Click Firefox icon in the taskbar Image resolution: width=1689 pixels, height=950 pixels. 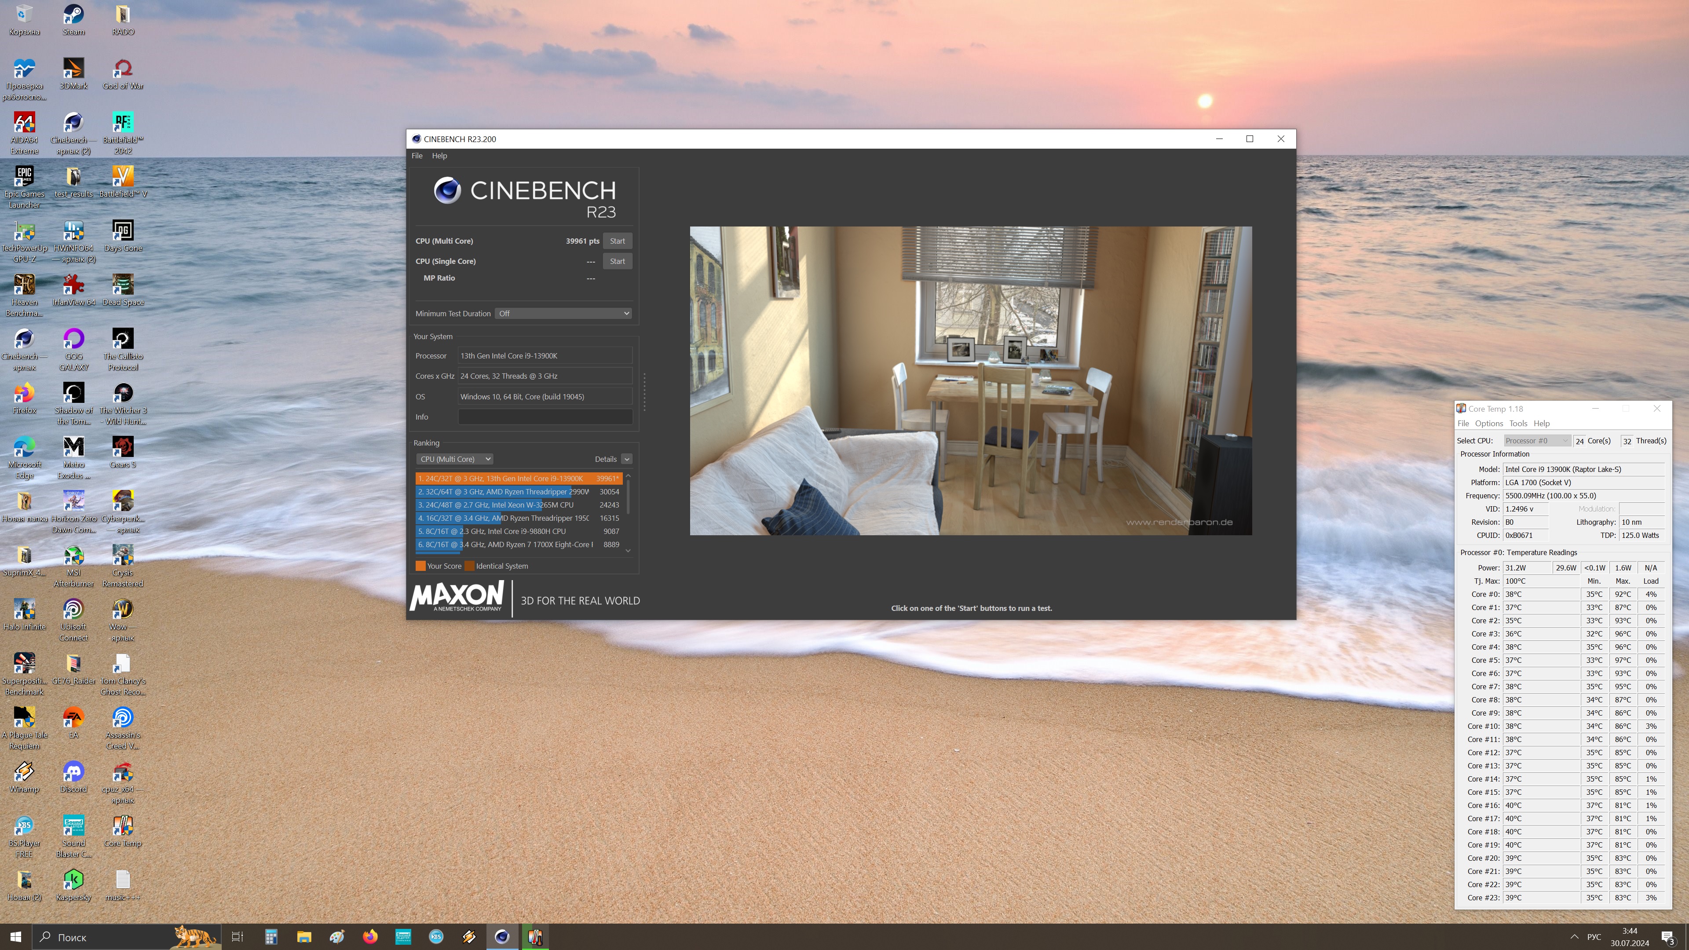pyautogui.click(x=370, y=937)
